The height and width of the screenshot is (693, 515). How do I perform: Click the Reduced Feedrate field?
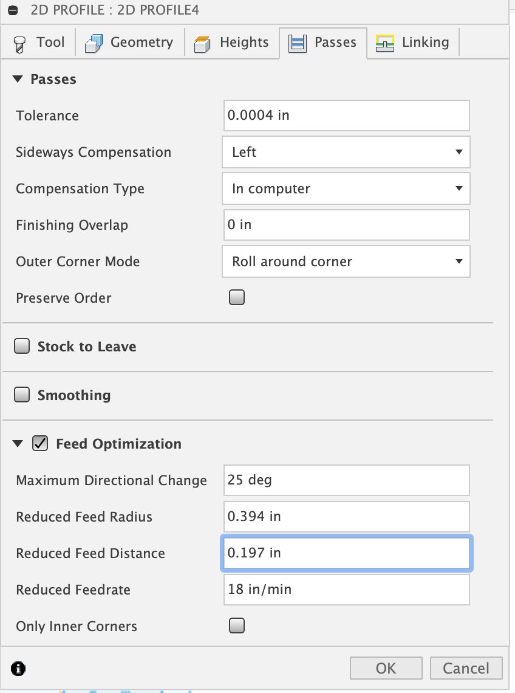[x=346, y=590]
